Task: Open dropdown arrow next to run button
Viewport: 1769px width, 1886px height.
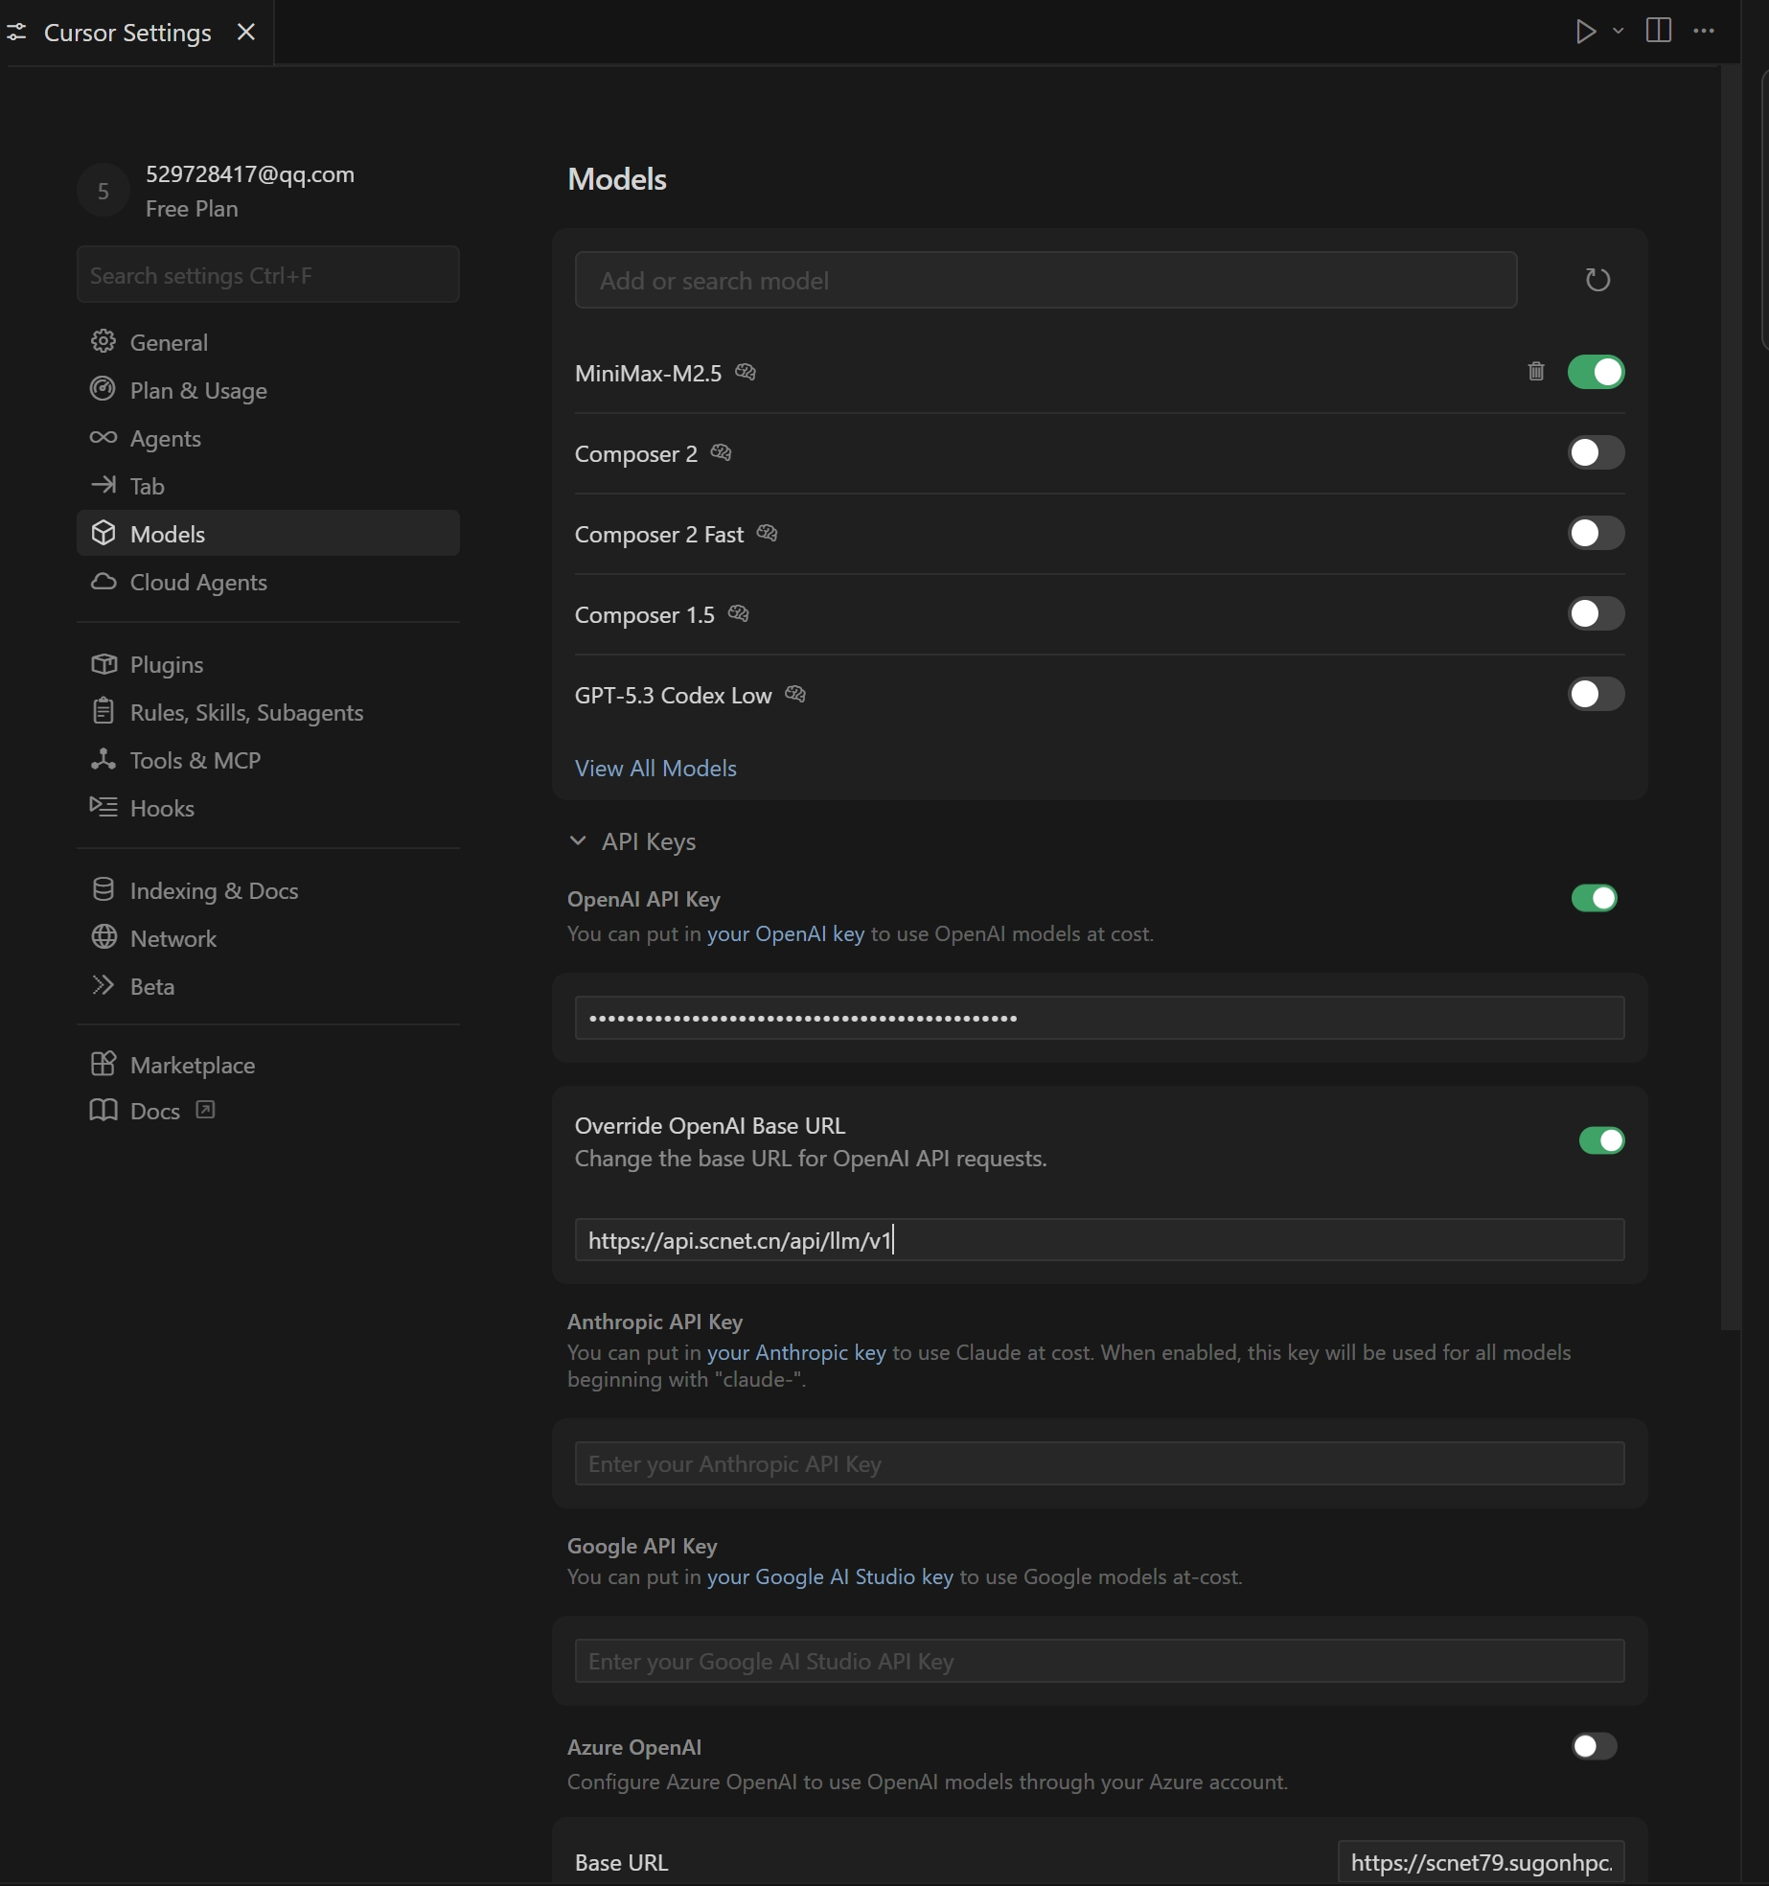Action: (1619, 32)
